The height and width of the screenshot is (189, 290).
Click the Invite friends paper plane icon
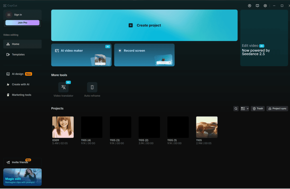8,162
